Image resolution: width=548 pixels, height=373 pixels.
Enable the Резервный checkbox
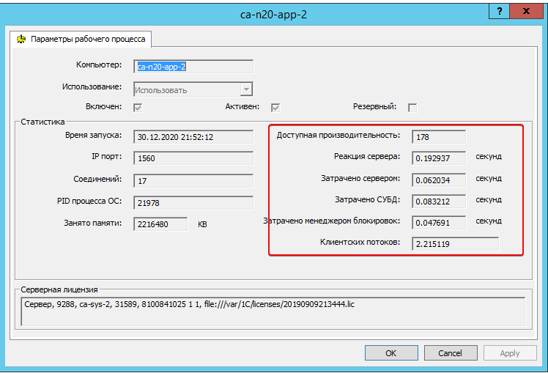[x=412, y=108]
